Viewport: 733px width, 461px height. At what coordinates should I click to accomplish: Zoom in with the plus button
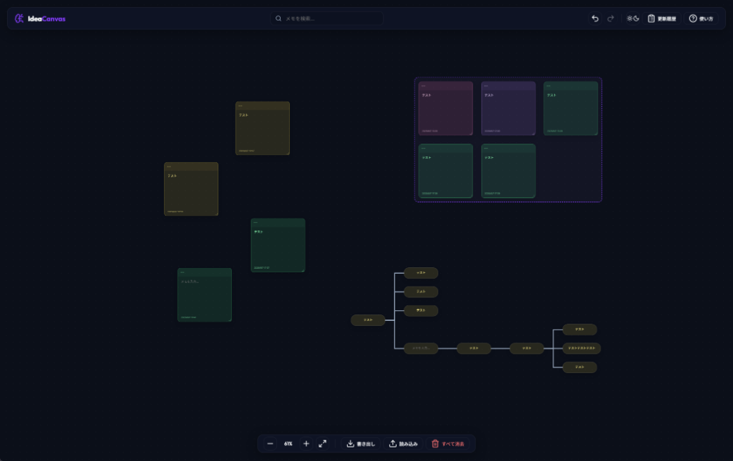pos(306,444)
